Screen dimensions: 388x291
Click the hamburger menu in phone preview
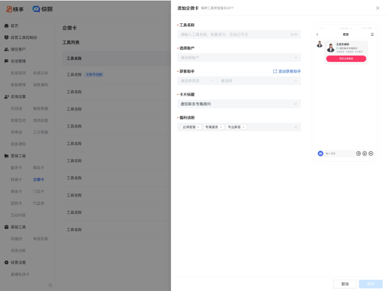(x=372, y=34)
